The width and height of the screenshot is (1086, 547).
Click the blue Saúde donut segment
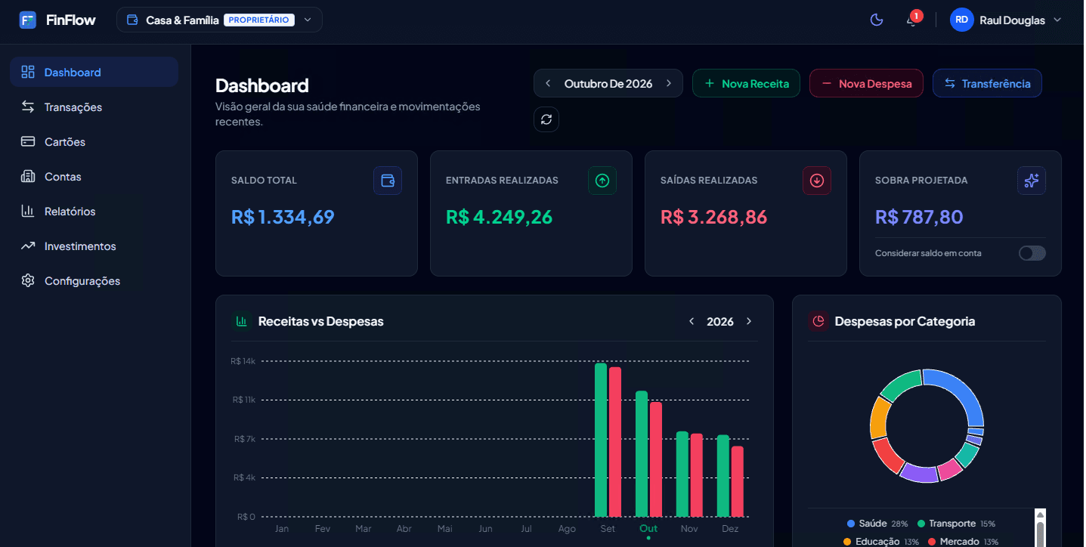(x=961, y=390)
